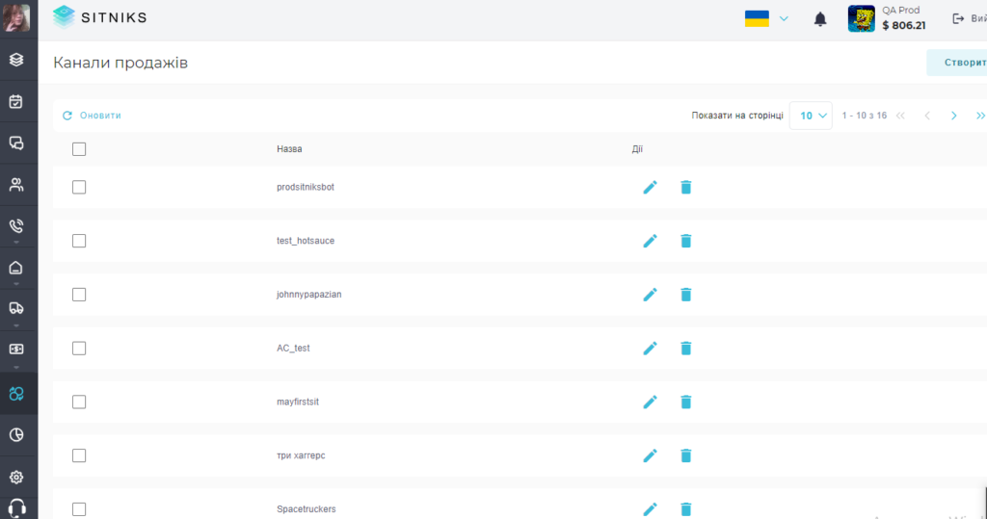
Task: Click the QA Prod account avatar
Action: (x=861, y=19)
